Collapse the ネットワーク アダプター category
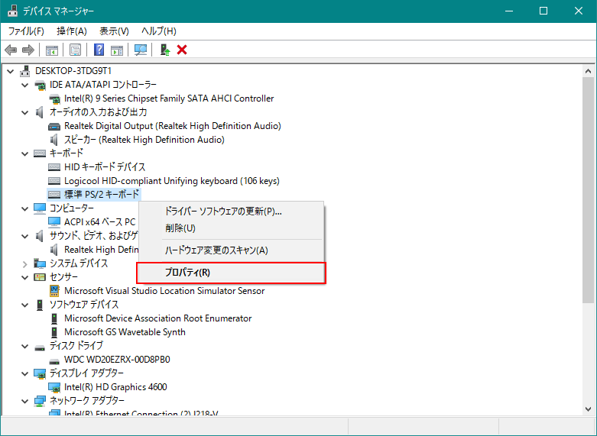Screen dimensions: 597x436 point(25,401)
